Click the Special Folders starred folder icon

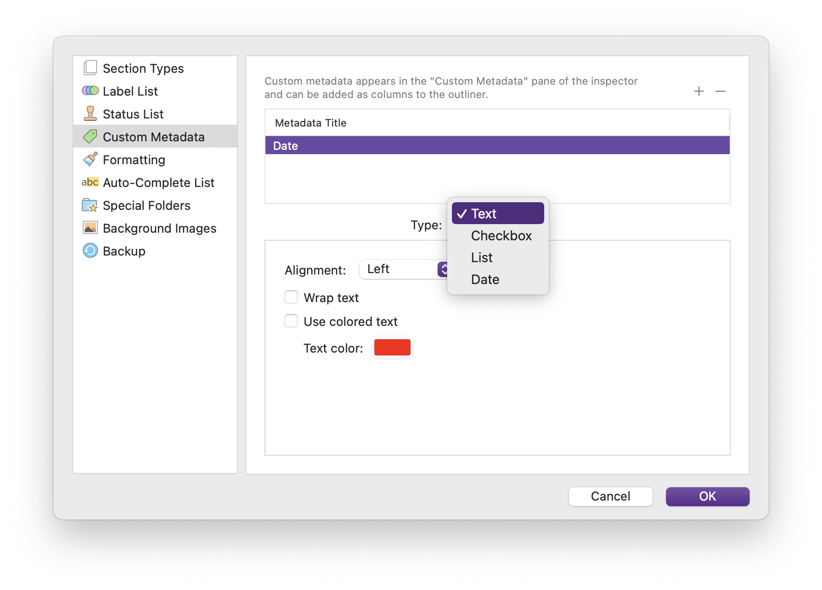pos(90,205)
